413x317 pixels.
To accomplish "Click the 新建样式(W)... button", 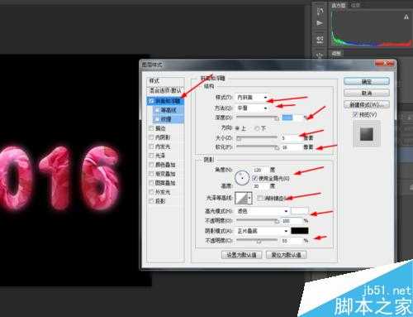I will (x=367, y=104).
